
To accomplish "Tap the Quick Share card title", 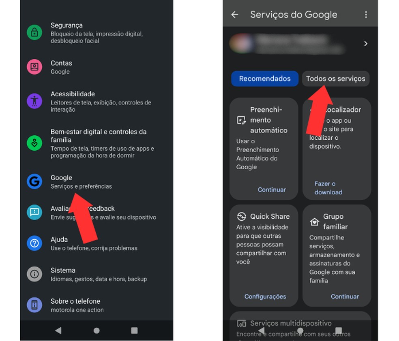I will tap(270, 217).
